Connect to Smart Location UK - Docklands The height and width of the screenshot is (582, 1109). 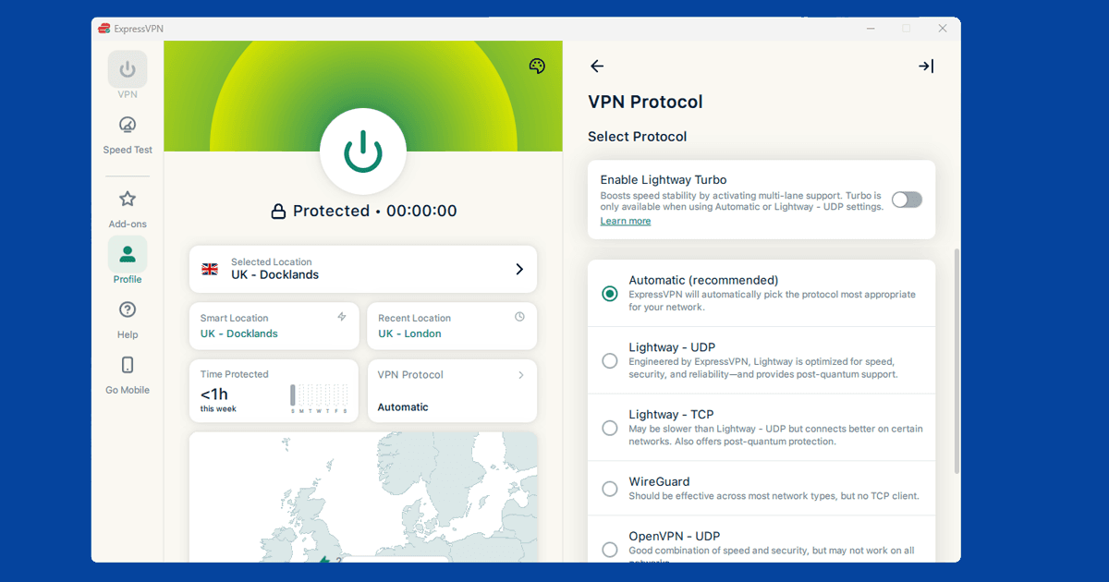tap(274, 326)
